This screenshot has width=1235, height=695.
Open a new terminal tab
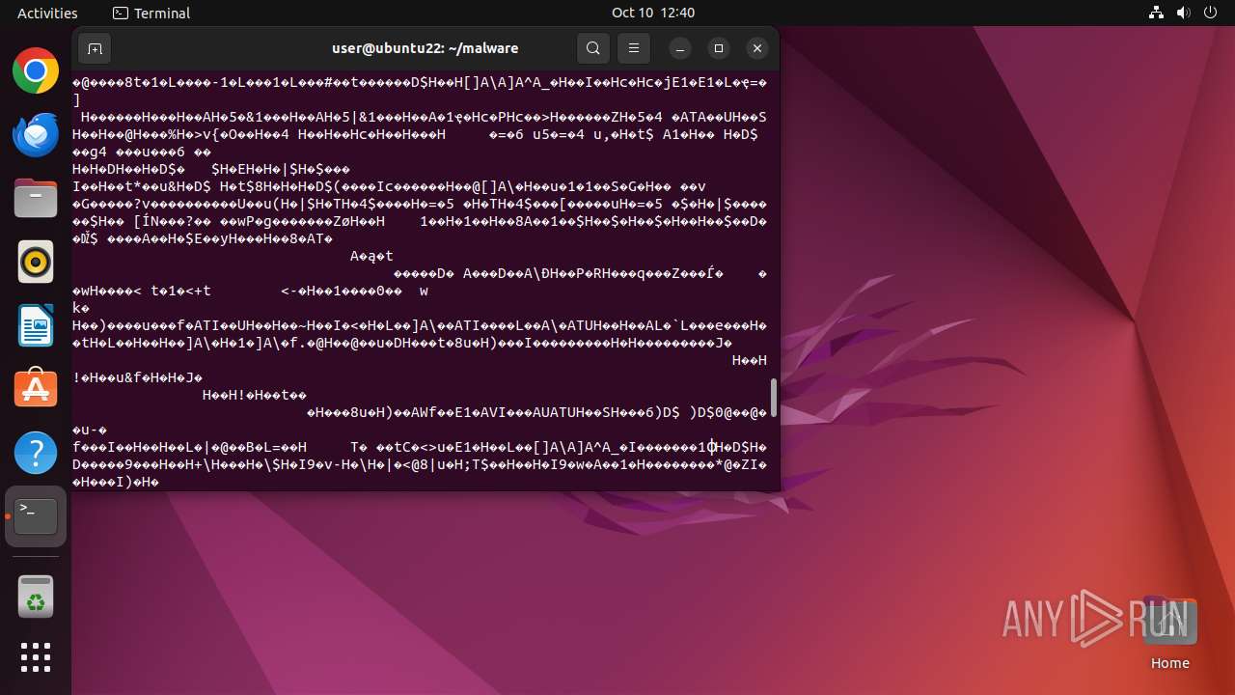pos(95,48)
